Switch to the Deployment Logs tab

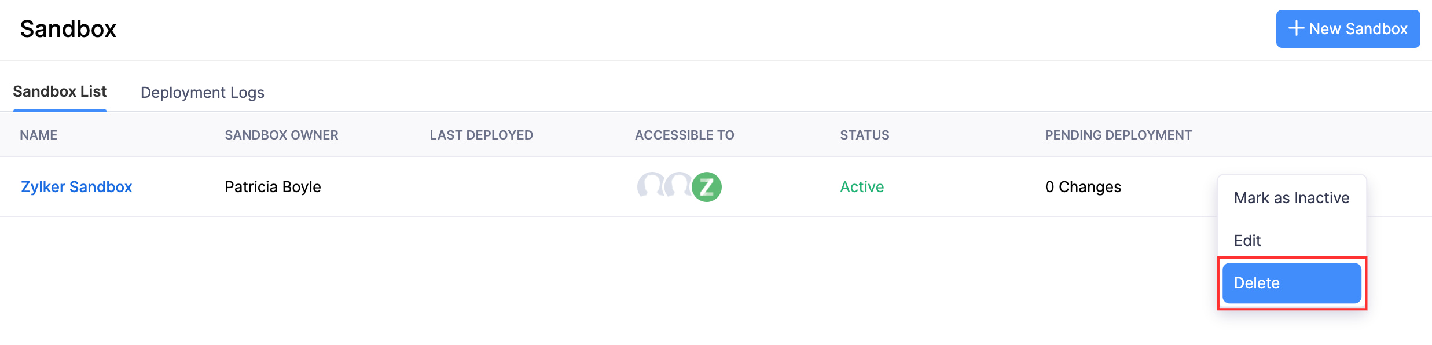pyautogui.click(x=202, y=93)
